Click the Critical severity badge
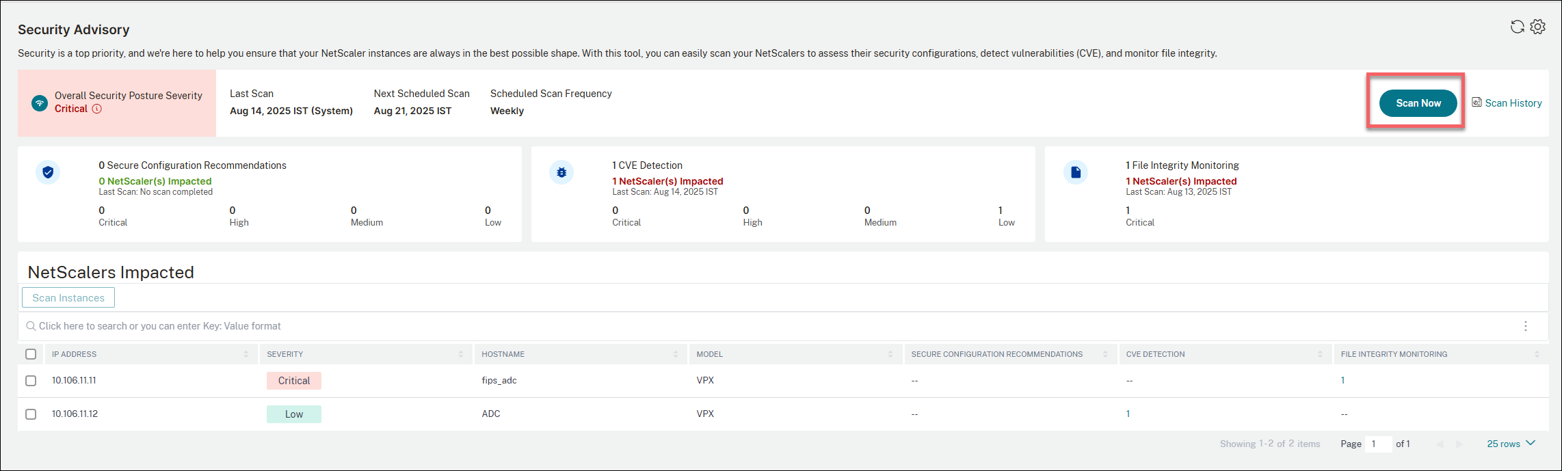 (294, 381)
